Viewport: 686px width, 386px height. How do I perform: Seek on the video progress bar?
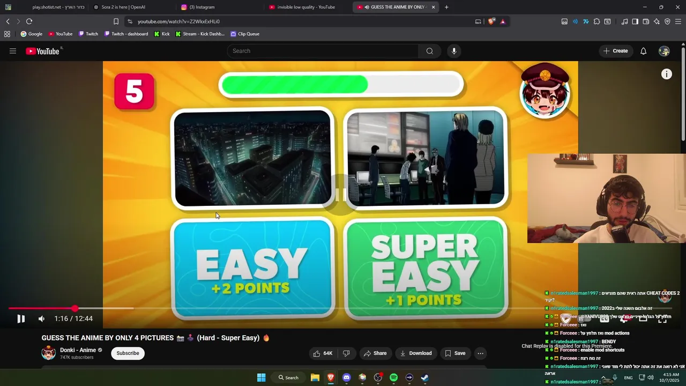[340, 308]
